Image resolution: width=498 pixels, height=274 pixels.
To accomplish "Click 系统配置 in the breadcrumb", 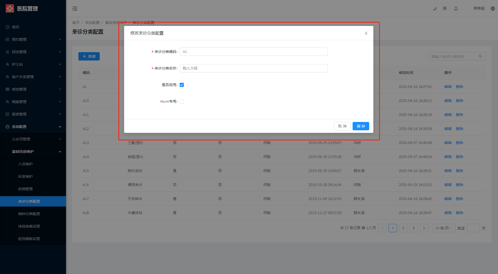I will (x=92, y=23).
